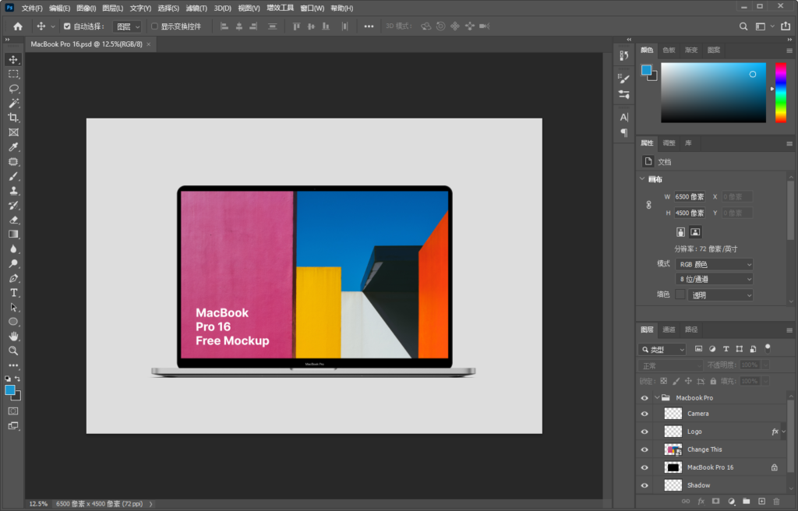This screenshot has width=798, height=511.
Task: Hide the Macbook Pro group
Action: [644, 398]
